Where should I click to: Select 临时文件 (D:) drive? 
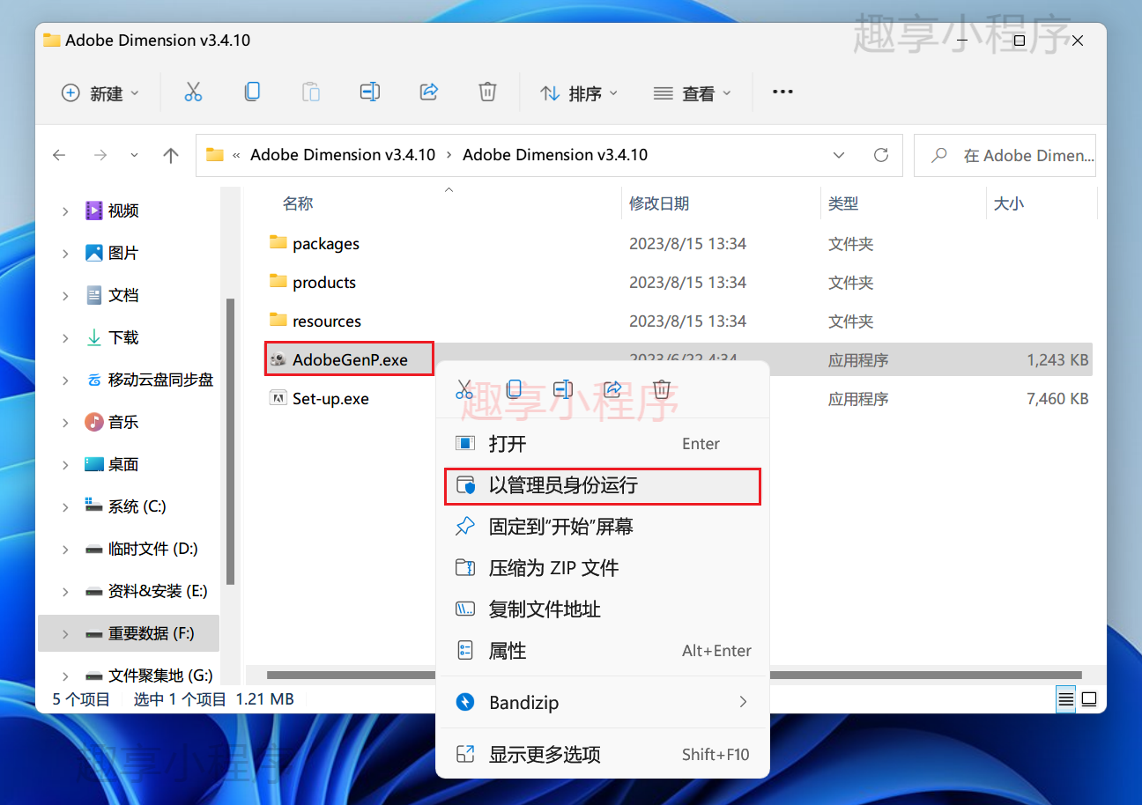(152, 549)
